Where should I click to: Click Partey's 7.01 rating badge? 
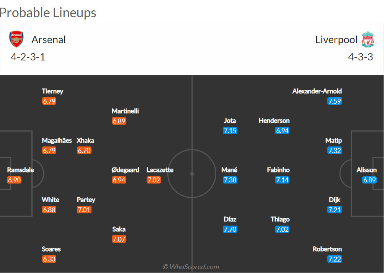coord(84,210)
